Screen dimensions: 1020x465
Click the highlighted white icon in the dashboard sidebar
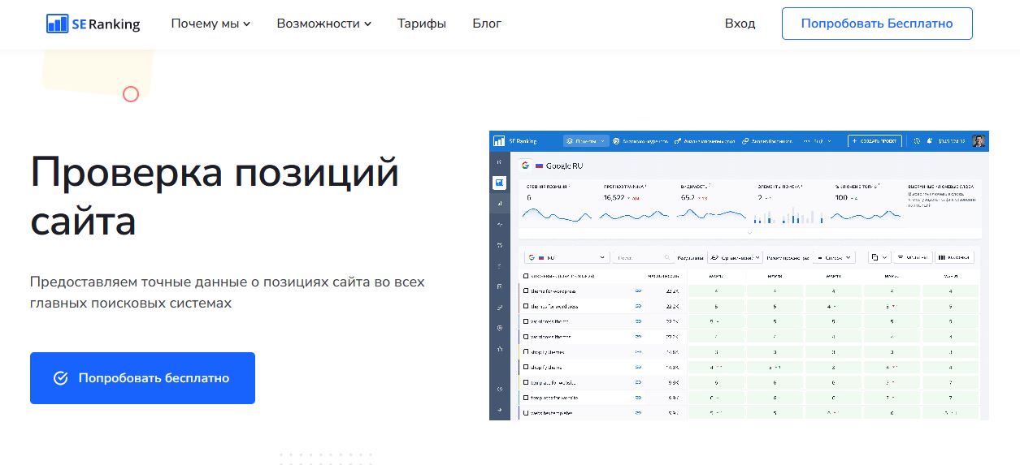click(498, 183)
